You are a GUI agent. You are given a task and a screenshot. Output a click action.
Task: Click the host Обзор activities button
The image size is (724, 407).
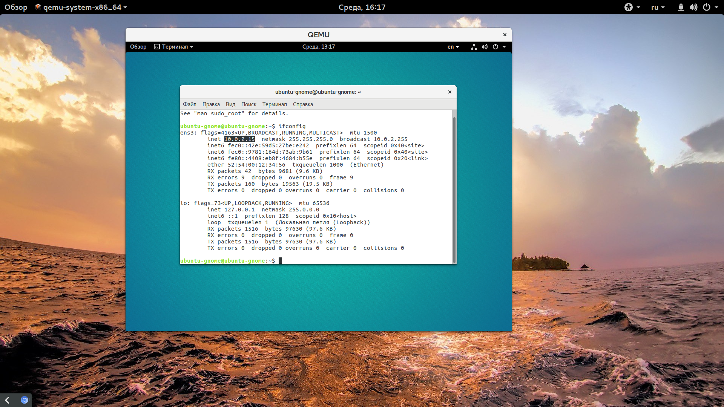(16, 7)
